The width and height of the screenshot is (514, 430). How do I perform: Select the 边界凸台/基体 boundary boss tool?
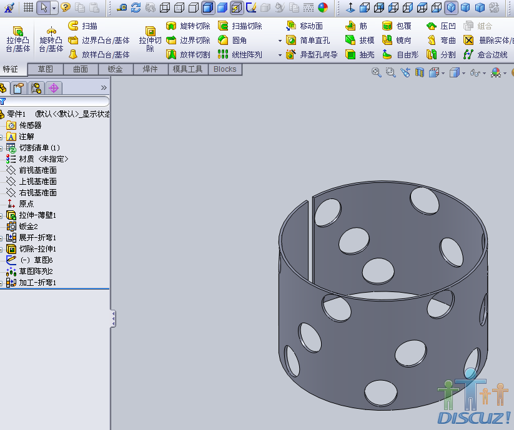coord(99,41)
